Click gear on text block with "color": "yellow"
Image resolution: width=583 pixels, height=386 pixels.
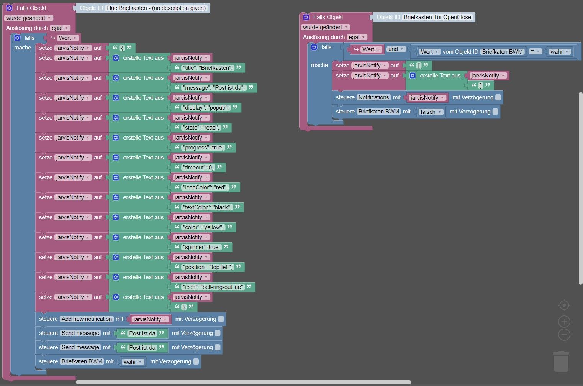[116, 217]
